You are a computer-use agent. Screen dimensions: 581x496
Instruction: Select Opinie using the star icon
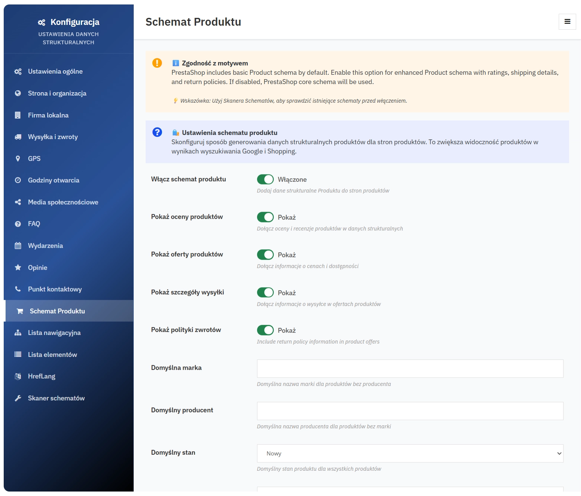pyautogui.click(x=18, y=267)
